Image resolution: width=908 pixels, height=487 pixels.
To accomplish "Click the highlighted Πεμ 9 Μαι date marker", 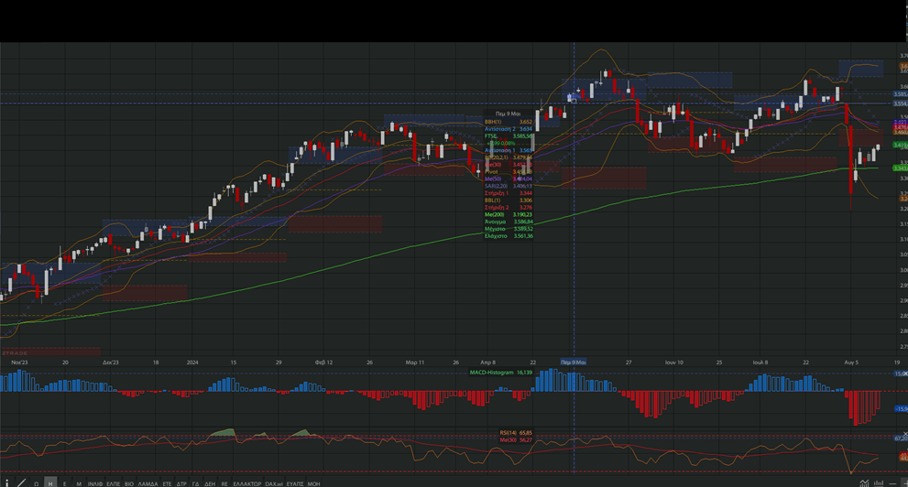I will tap(574, 363).
